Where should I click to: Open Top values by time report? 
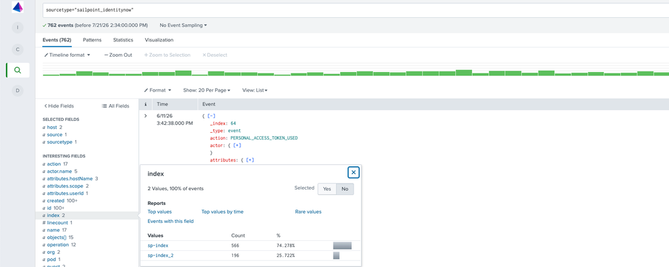(x=222, y=212)
